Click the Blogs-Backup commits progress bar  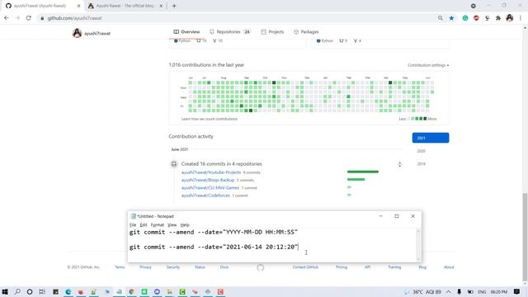click(356, 180)
